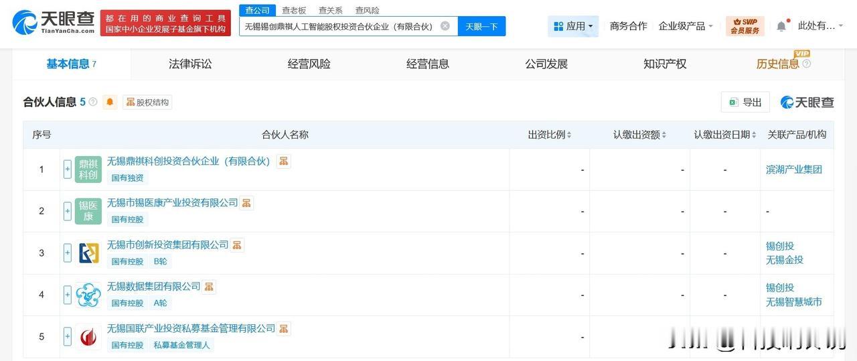
Task: Click the 私募基金管理人 tag
Action: coord(181,346)
